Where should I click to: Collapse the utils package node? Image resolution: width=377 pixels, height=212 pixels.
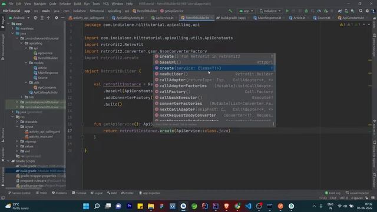point(26,82)
